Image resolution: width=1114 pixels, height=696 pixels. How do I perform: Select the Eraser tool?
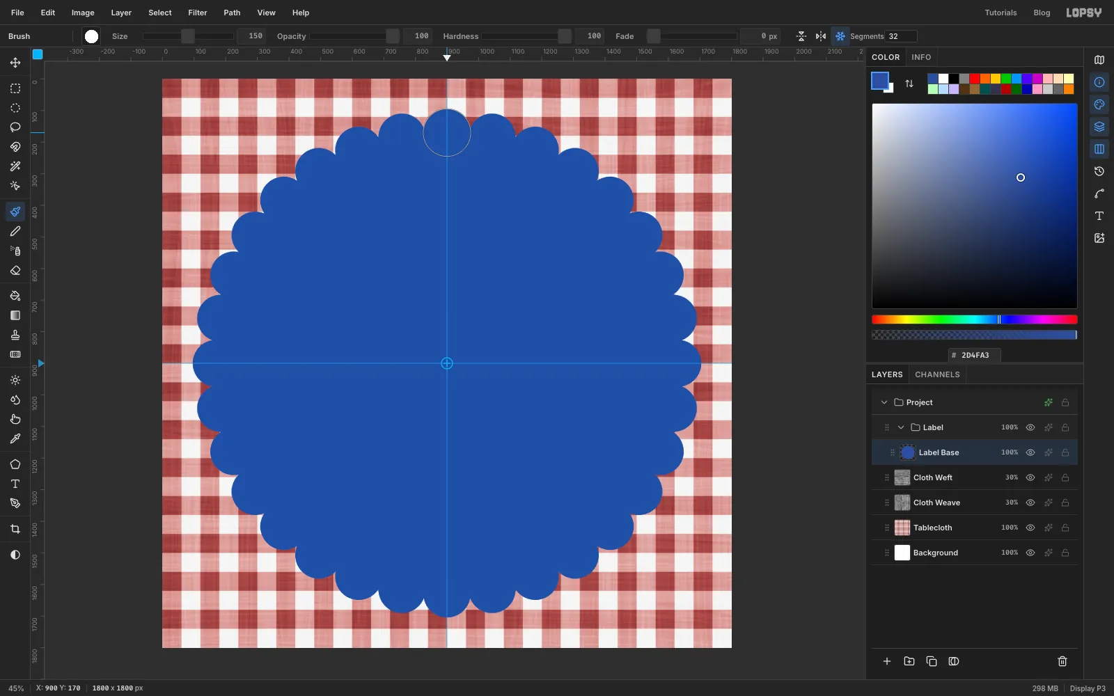[x=15, y=270]
